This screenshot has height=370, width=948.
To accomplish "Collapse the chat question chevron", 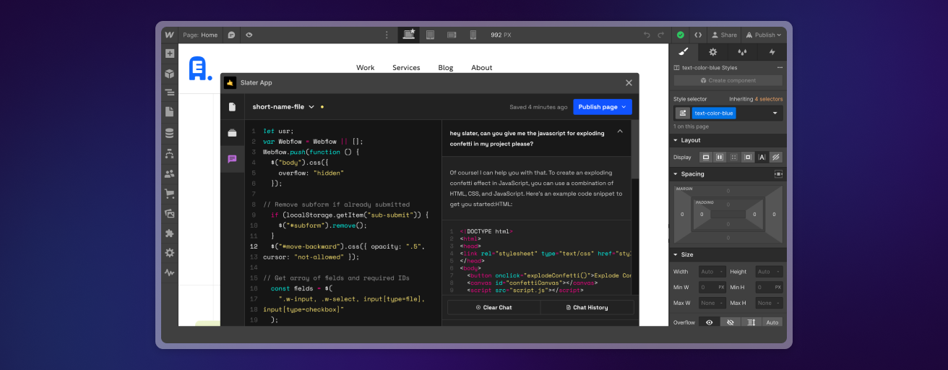I will (620, 132).
